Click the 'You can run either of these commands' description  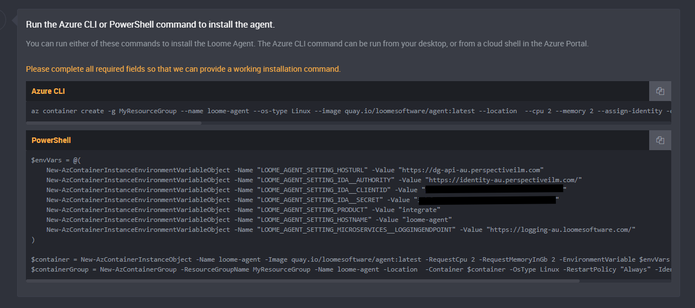(307, 43)
